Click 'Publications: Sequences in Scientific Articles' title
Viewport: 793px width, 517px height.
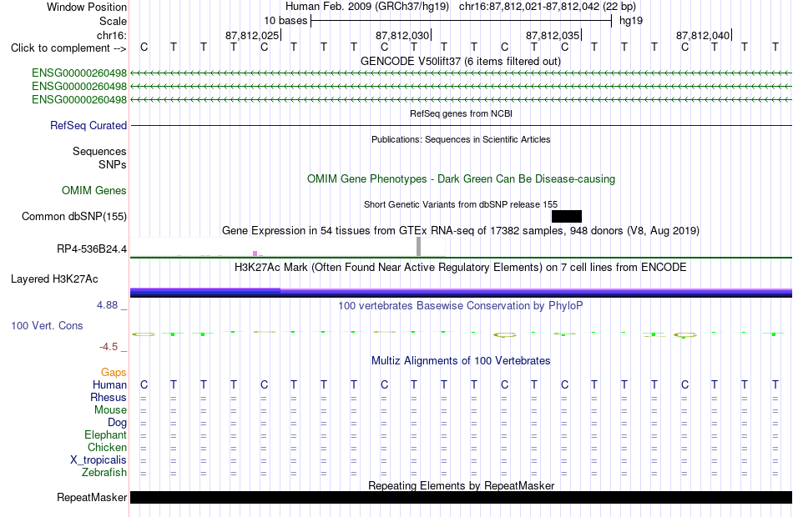(x=461, y=139)
